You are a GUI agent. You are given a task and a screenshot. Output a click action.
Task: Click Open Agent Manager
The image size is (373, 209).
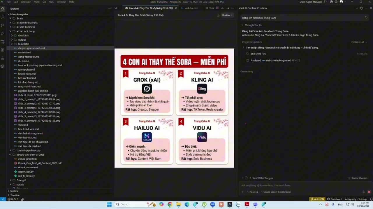coord(311,2)
